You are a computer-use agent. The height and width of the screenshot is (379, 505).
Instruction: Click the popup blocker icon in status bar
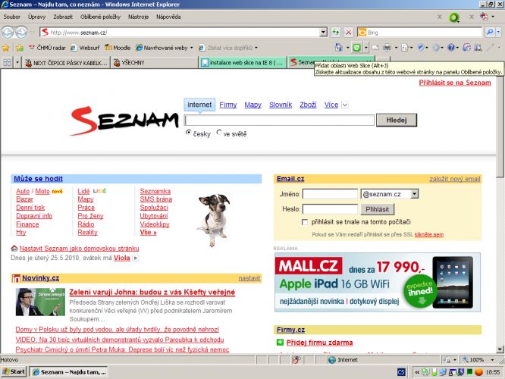coord(296,360)
